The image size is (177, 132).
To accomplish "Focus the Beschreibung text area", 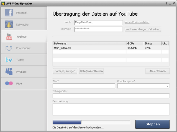I will (111, 109).
